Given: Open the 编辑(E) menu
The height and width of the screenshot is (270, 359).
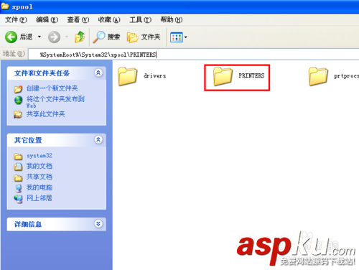Looking at the screenshot, I should [47, 19].
